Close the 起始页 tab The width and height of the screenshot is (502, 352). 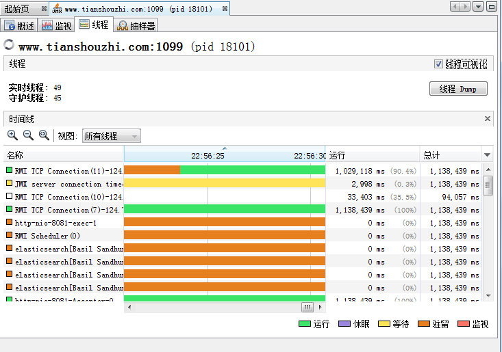coord(43,9)
